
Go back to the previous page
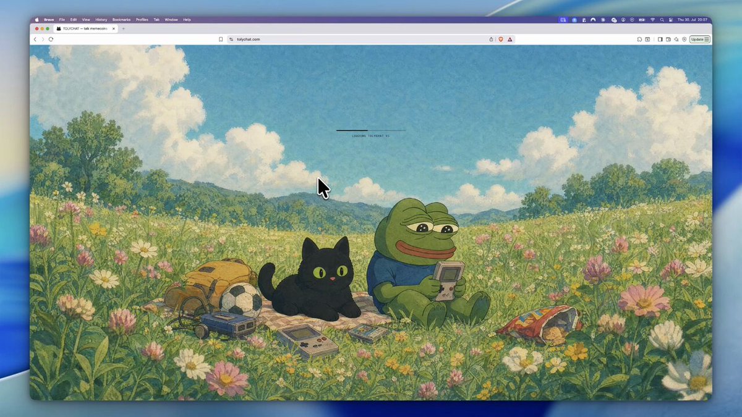pyautogui.click(x=35, y=39)
